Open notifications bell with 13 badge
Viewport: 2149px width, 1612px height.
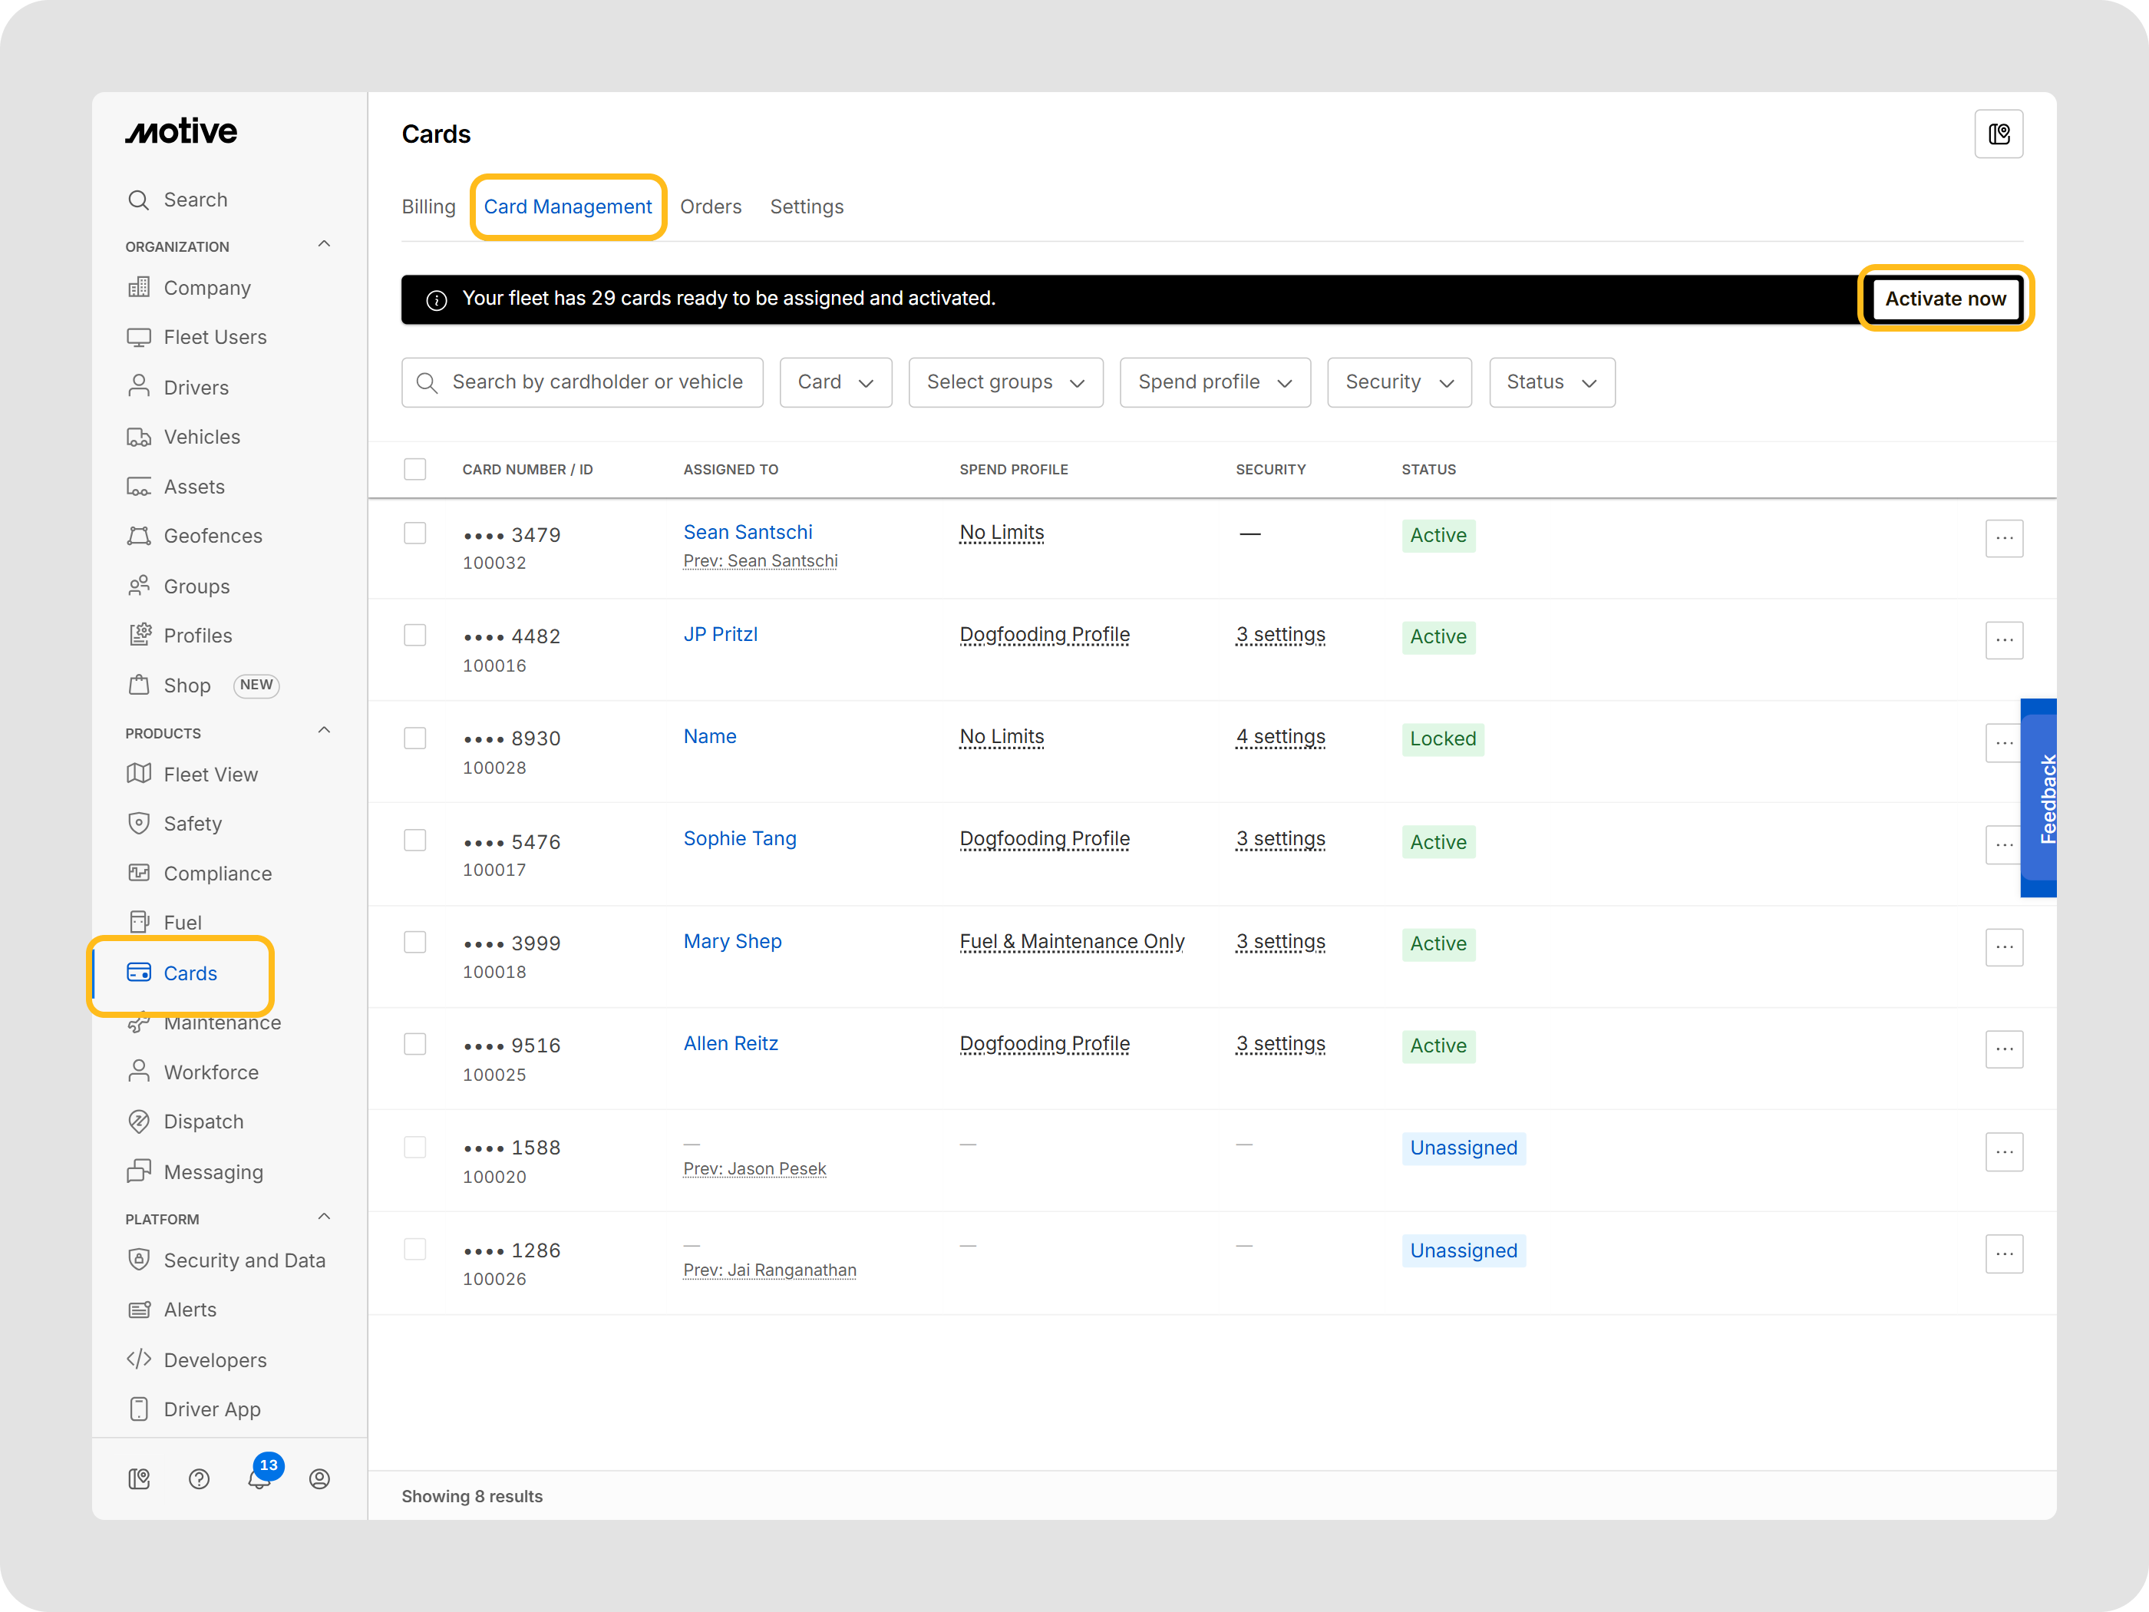click(x=259, y=1479)
